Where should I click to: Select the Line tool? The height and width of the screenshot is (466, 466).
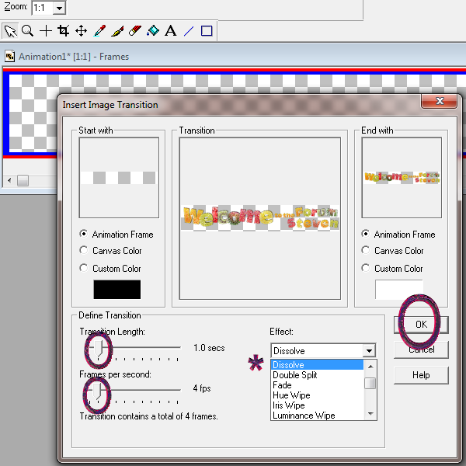tap(189, 31)
